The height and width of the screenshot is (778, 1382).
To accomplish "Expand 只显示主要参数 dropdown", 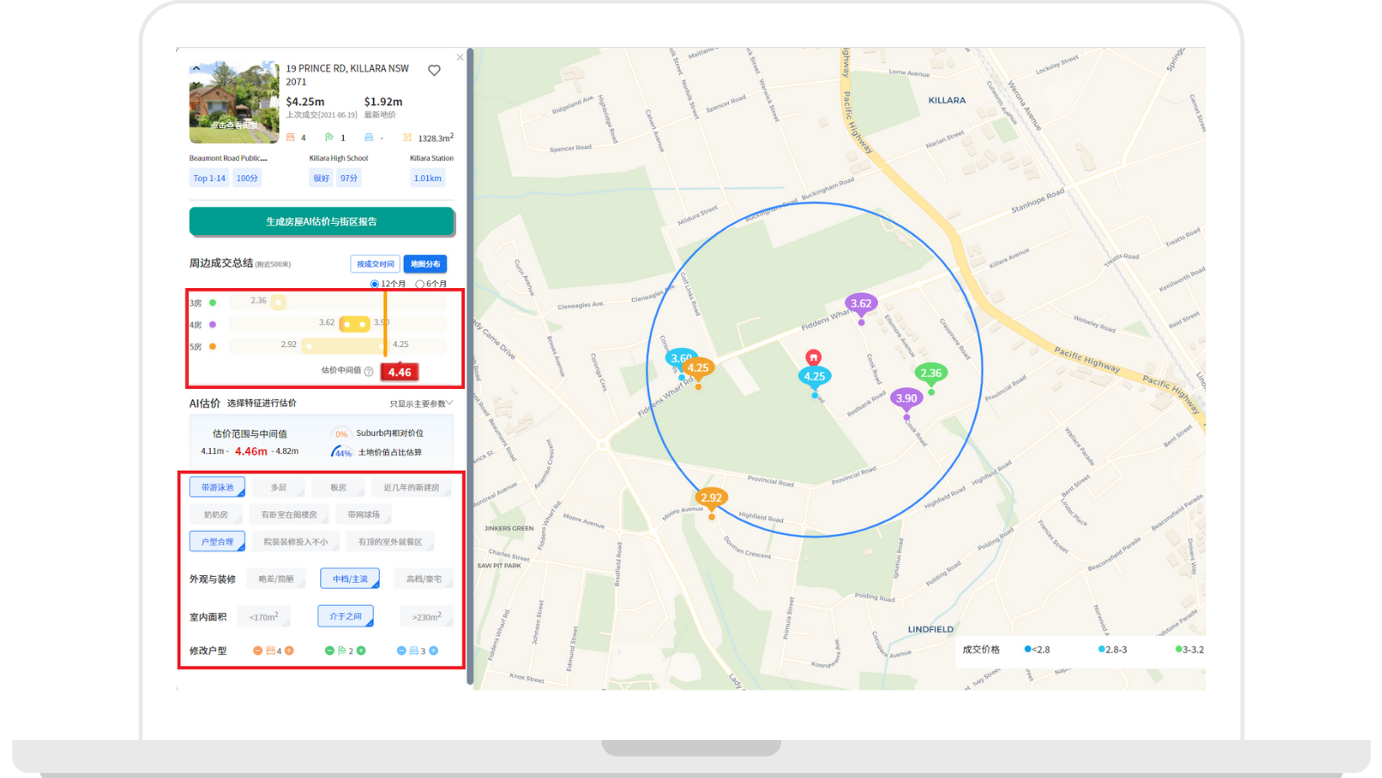I will tap(421, 403).
